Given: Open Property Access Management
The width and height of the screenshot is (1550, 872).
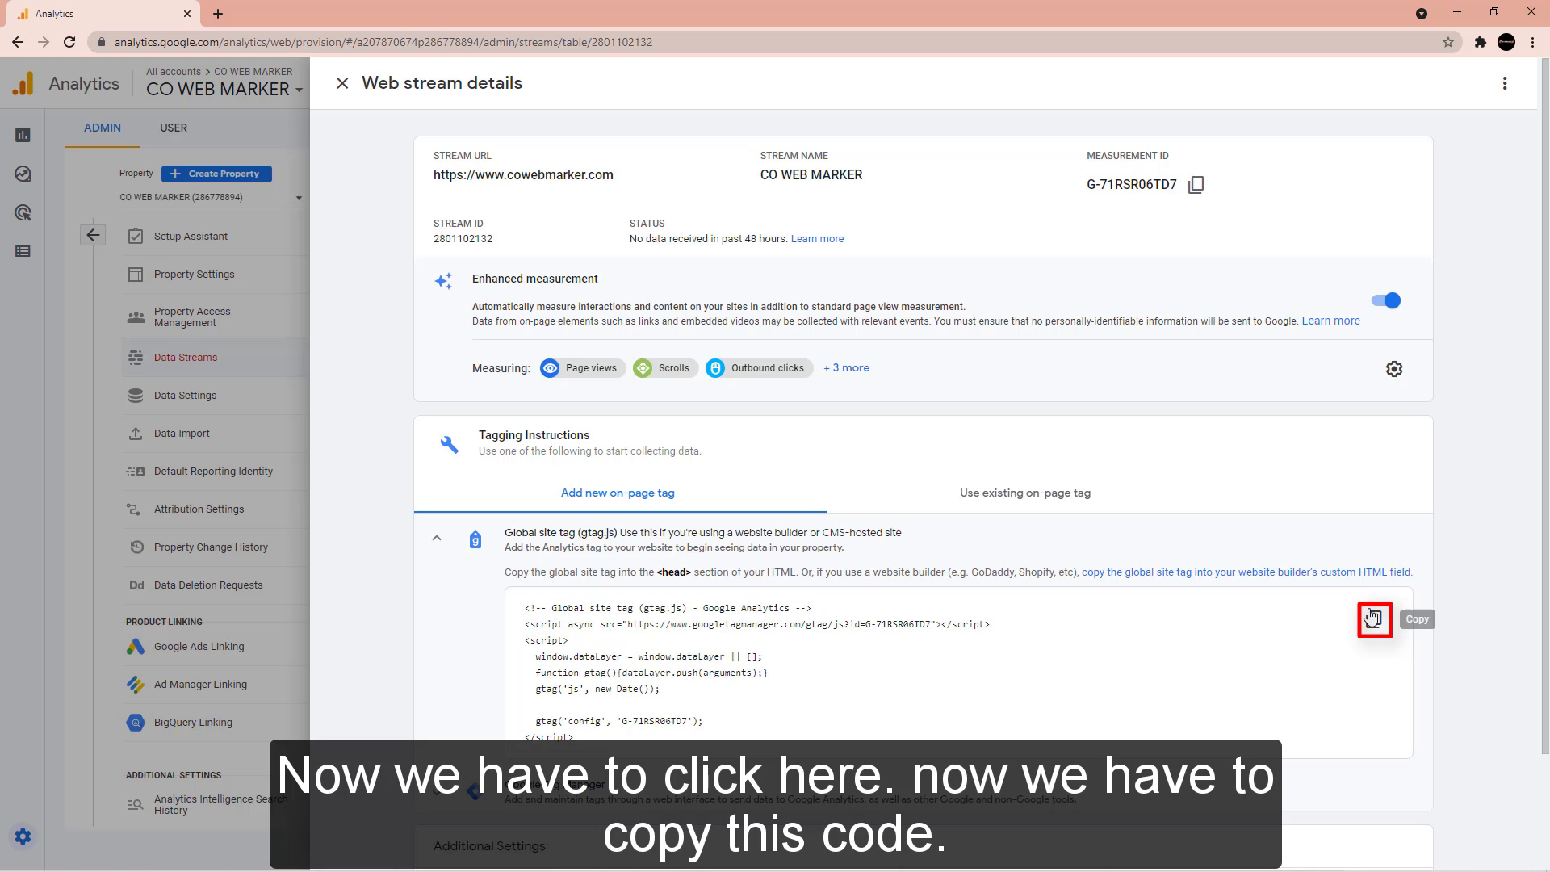Looking at the screenshot, I should click(x=192, y=317).
